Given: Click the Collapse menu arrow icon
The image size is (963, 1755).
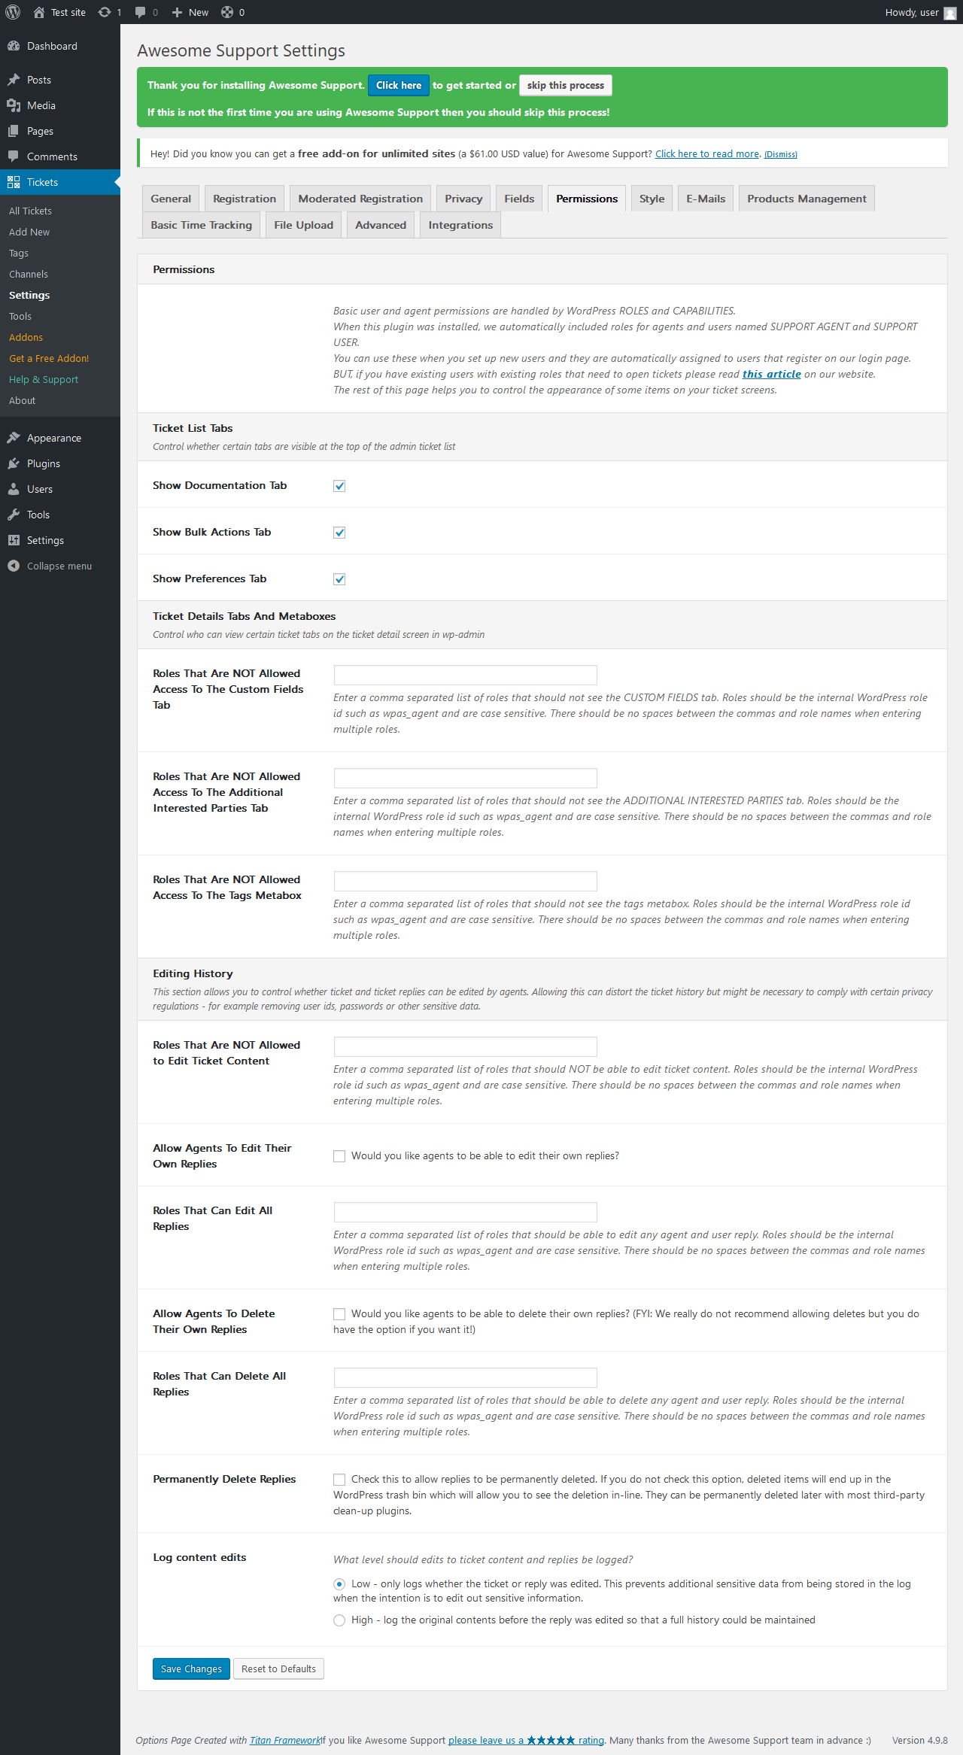Looking at the screenshot, I should point(14,566).
